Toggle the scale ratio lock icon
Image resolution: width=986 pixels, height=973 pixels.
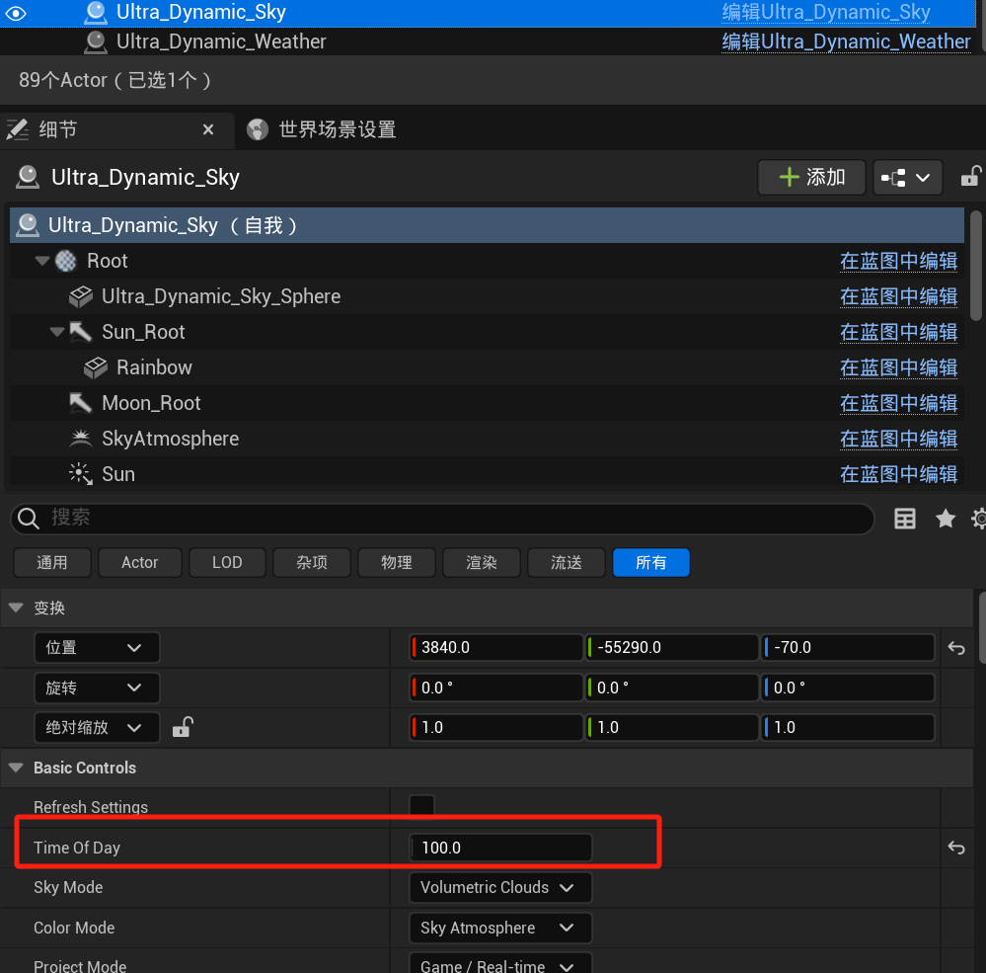[x=183, y=727]
